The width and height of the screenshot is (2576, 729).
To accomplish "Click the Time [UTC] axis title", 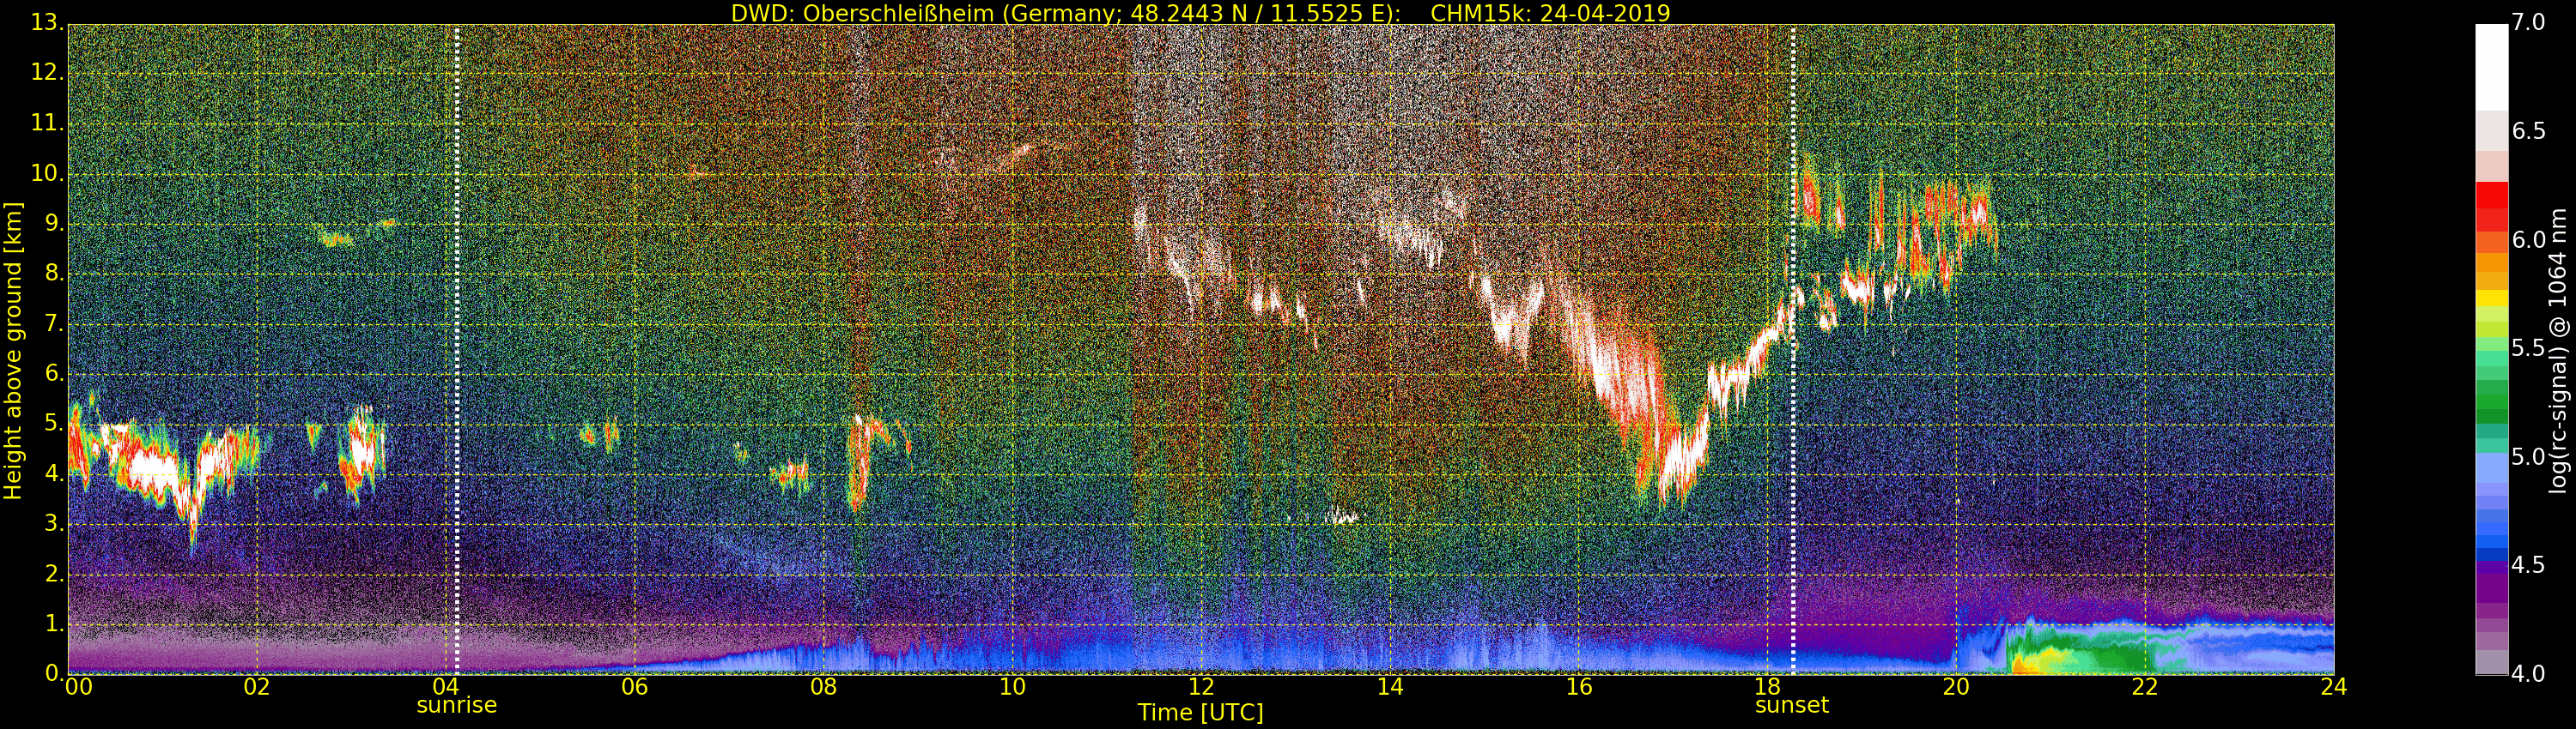I will coord(1200,713).
